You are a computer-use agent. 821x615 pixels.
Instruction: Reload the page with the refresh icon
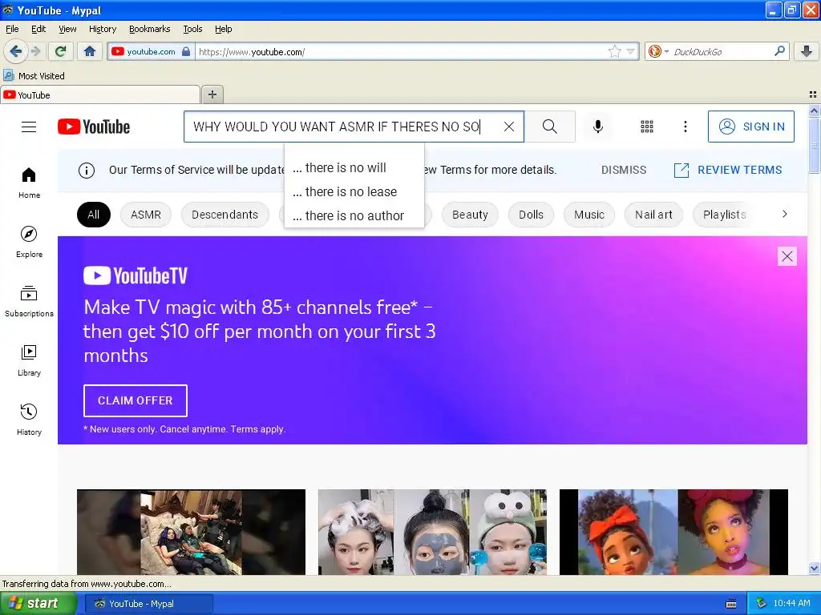point(61,51)
